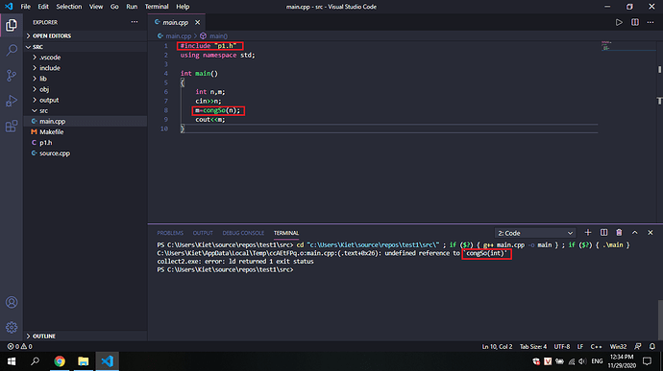Show errors and warnings count in status bar

point(19,346)
